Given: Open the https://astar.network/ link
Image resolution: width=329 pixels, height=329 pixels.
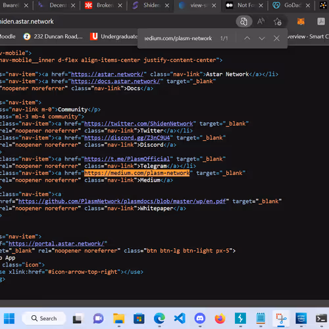Looking at the screenshot, I should click(x=107, y=74).
